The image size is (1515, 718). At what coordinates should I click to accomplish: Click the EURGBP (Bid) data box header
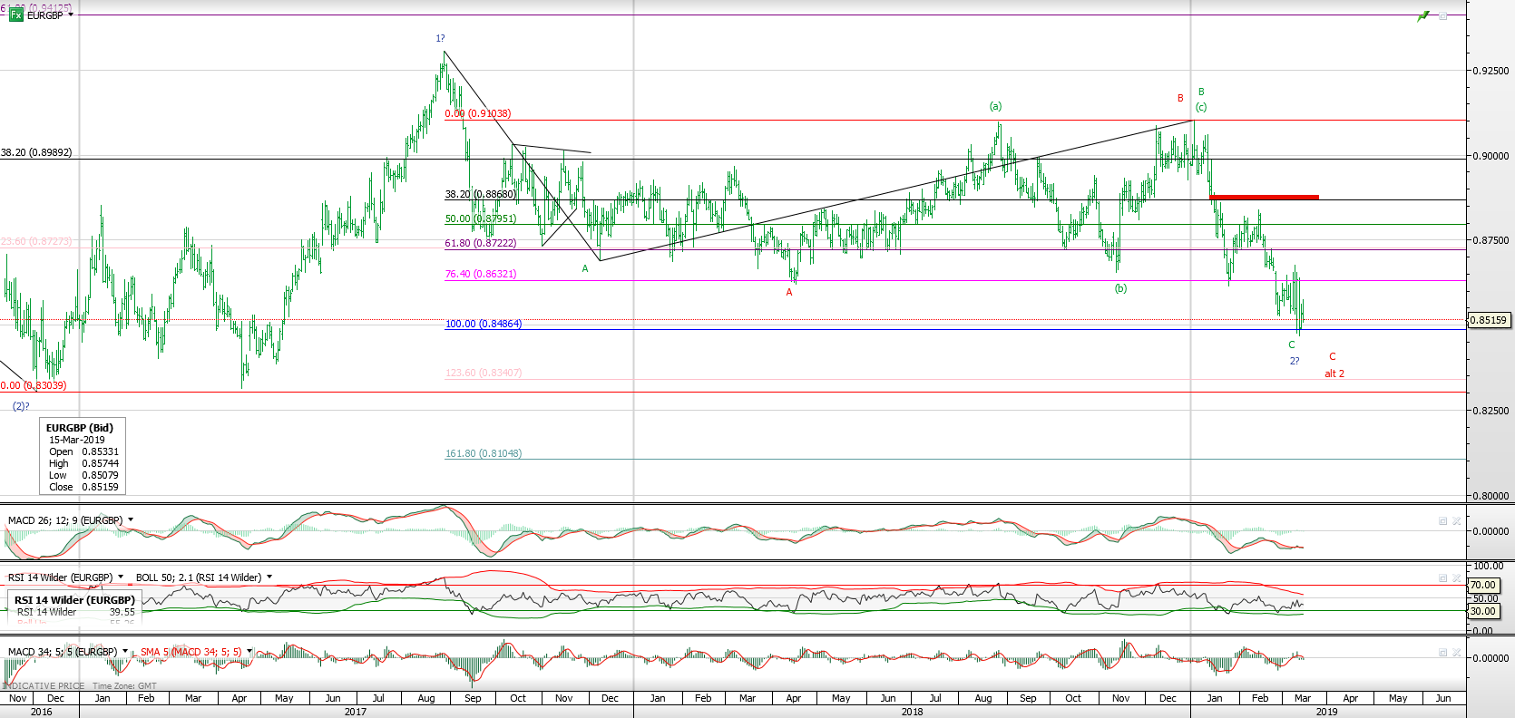[80, 428]
